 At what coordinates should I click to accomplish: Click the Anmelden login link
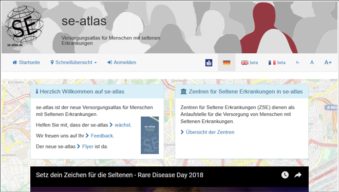(x=122, y=62)
